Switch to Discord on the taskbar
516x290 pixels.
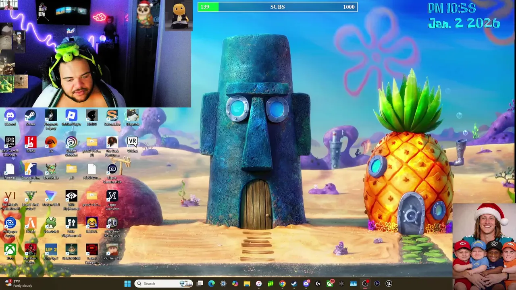click(x=306, y=284)
